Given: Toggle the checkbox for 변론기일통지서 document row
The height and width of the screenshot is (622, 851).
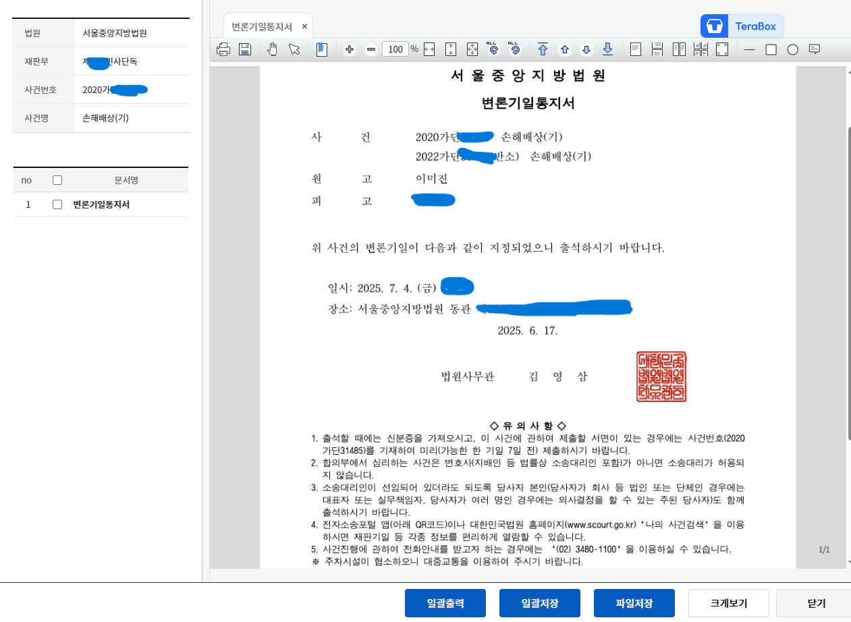Looking at the screenshot, I should (x=57, y=205).
